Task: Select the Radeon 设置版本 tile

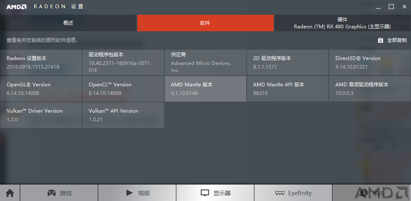Action: tap(41, 62)
